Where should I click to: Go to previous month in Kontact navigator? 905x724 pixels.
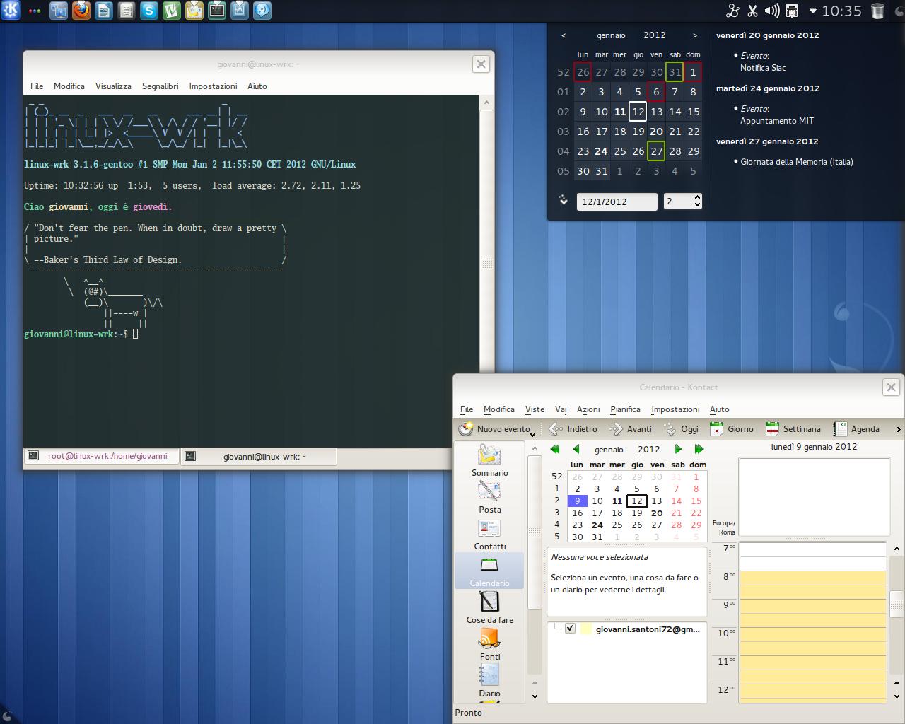pyautogui.click(x=576, y=449)
